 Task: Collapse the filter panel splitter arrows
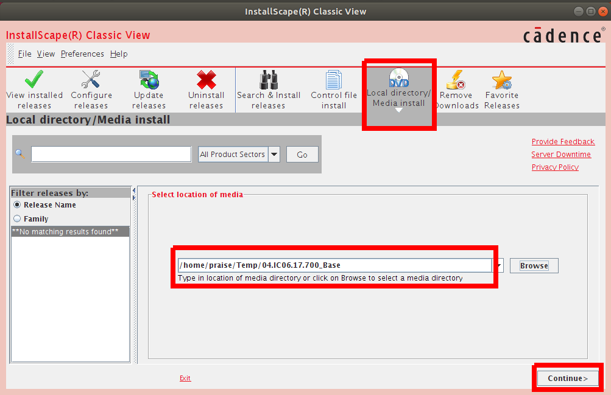(134, 194)
